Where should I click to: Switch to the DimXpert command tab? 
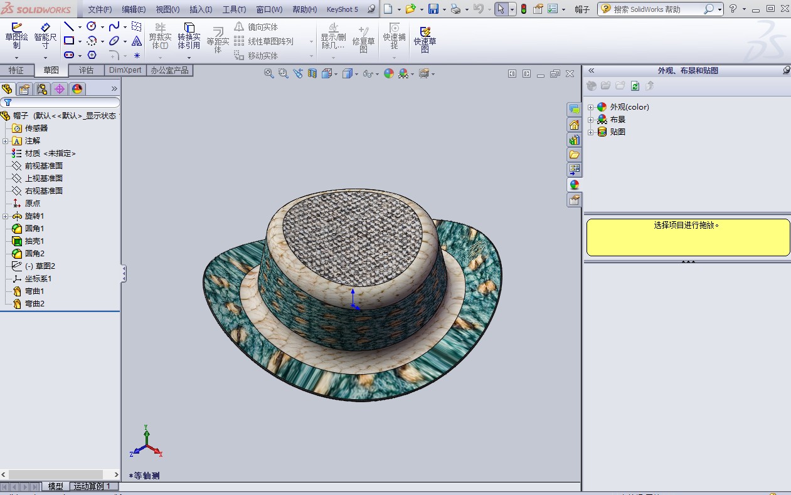pos(125,70)
